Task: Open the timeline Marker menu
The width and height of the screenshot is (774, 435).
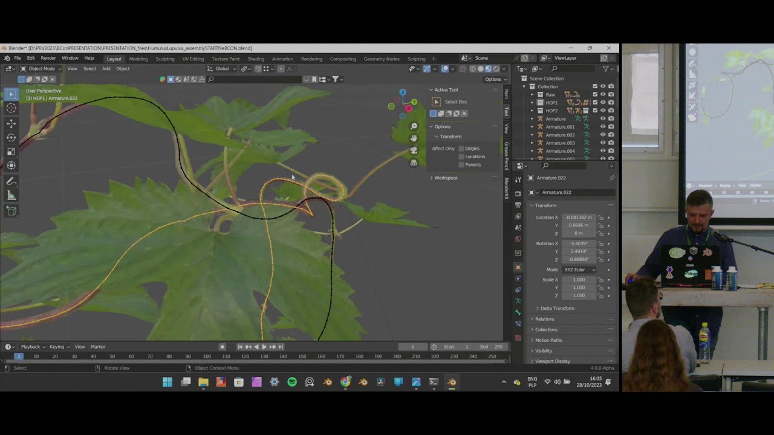Action: pyautogui.click(x=98, y=347)
